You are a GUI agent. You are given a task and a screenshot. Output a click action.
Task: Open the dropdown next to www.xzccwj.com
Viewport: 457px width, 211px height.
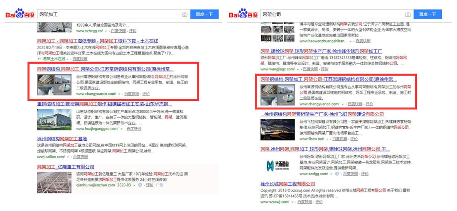pyautogui.click(x=293, y=202)
